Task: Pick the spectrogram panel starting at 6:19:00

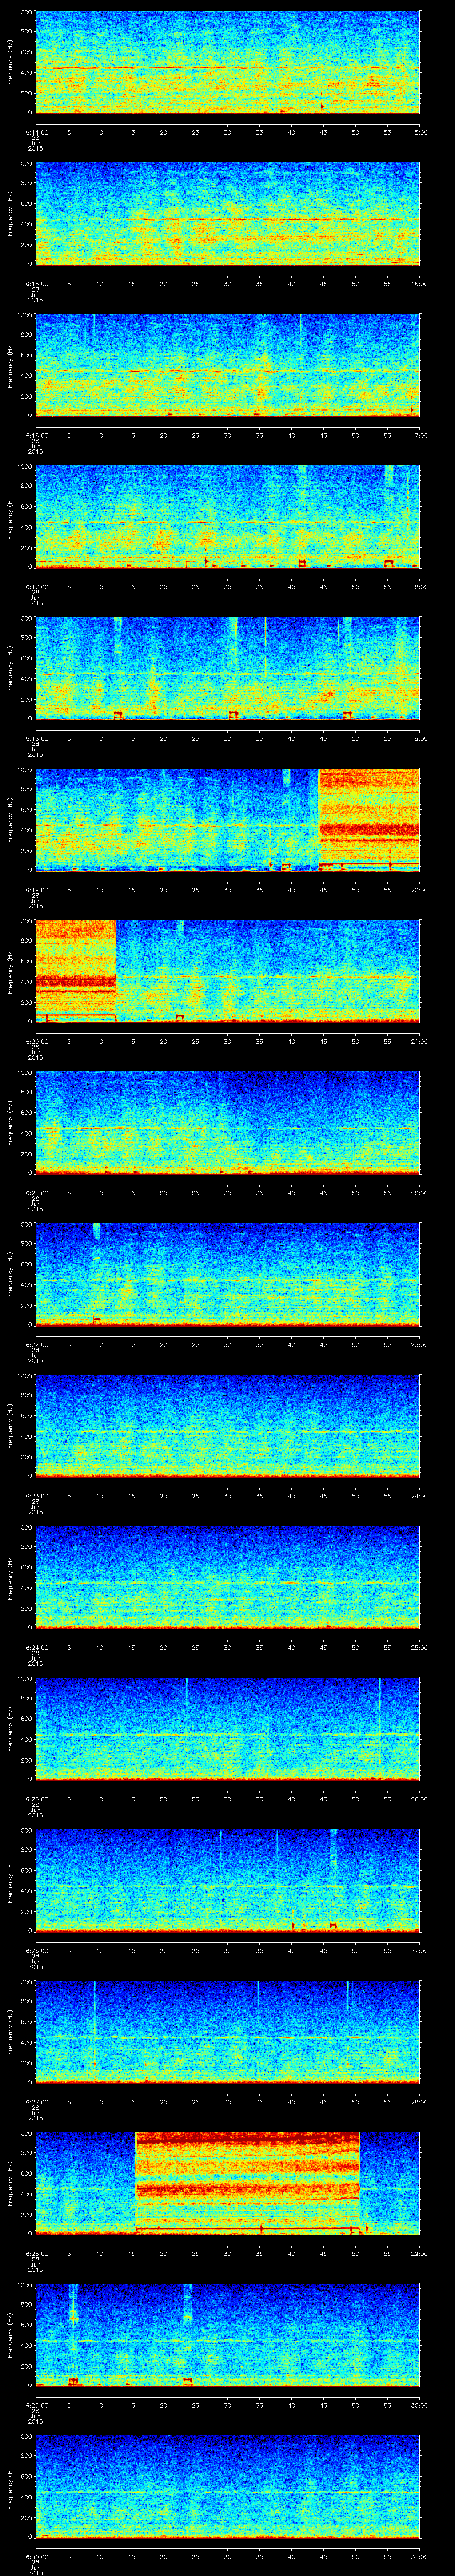Action: point(227,820)
